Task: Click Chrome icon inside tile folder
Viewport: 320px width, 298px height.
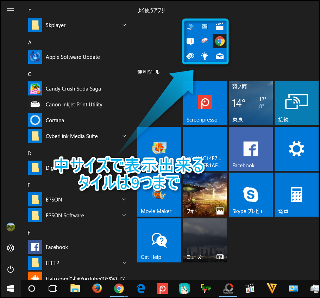Action: (x=220, y=41)
